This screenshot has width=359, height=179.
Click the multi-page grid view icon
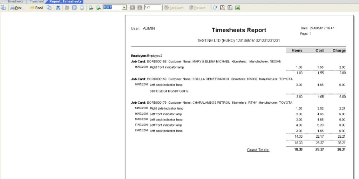pos(74,8)
